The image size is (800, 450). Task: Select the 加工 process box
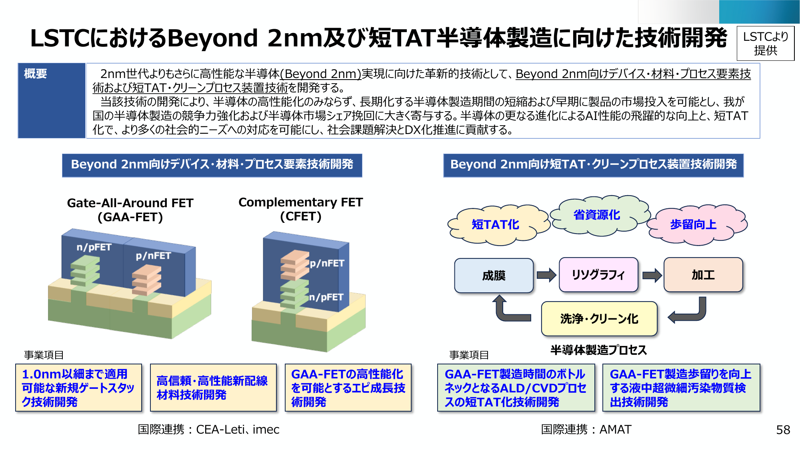[703, 275]
